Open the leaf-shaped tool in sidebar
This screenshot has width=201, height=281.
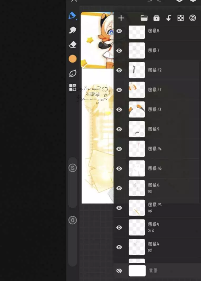(x=73, y=73)
